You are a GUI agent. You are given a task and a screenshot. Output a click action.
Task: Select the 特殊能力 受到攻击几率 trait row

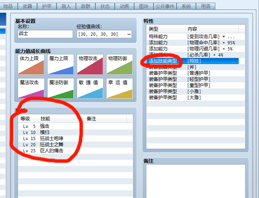click(196, 37)
